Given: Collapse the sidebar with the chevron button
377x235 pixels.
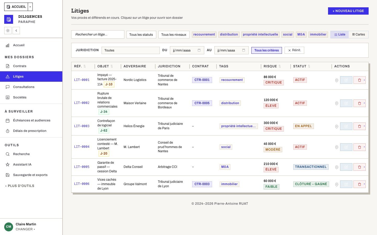Looking at the screenshot, I should 16,31.
